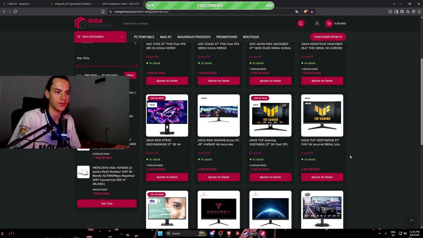The width and height of the screenshot is (423, 238).
Task: Click the browser tab list dropdown arrow
Action: coord(394,4)
